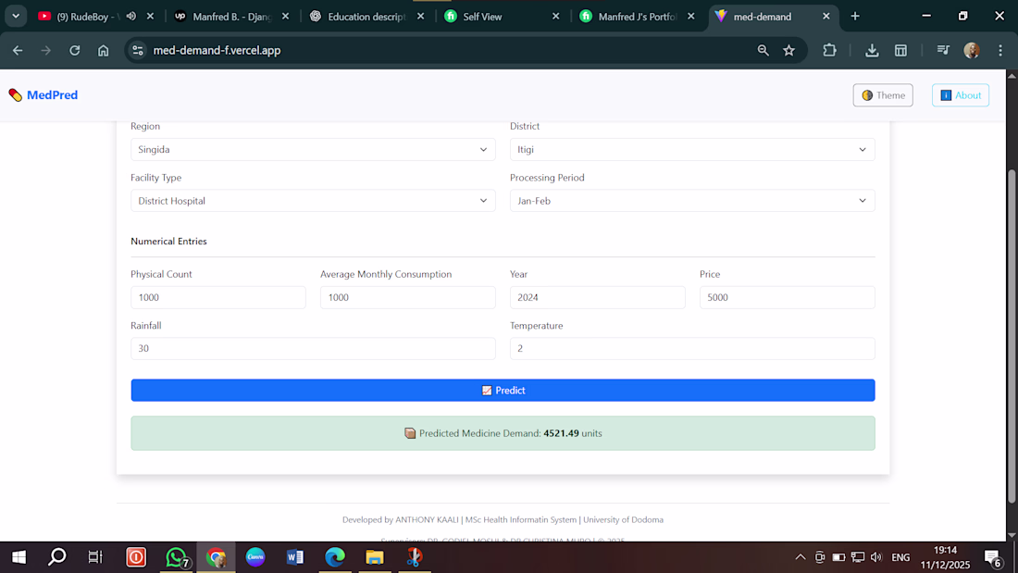Viewport: 1018px width, 573px height.
Task: Select the predicted value 4521.49 text
Action: click(561, 433)
